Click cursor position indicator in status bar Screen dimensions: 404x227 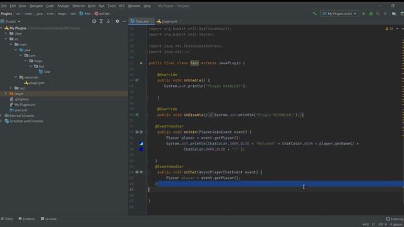(x=365, y=224)
